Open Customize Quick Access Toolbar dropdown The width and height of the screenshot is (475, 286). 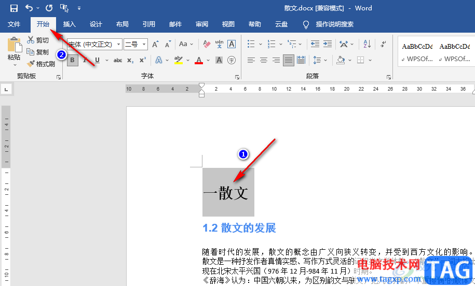point(79,8)
